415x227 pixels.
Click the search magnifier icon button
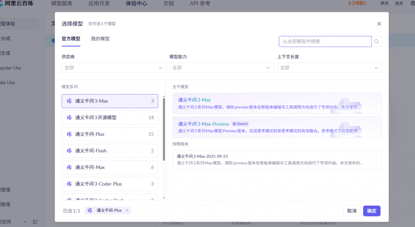coord(376,41)
